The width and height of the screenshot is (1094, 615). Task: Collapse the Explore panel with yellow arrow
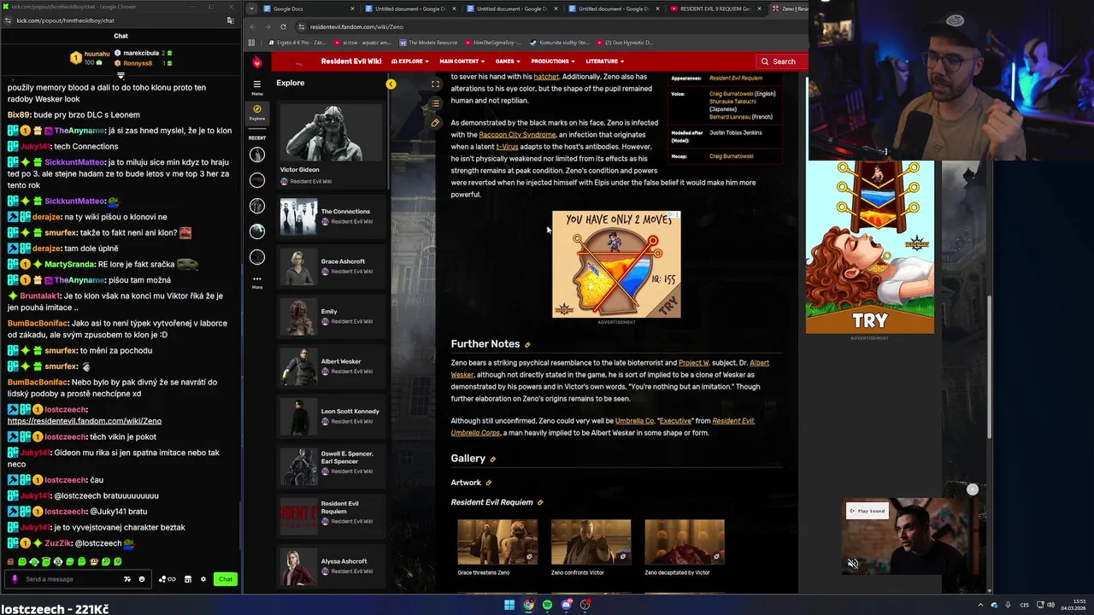point(391,84)
